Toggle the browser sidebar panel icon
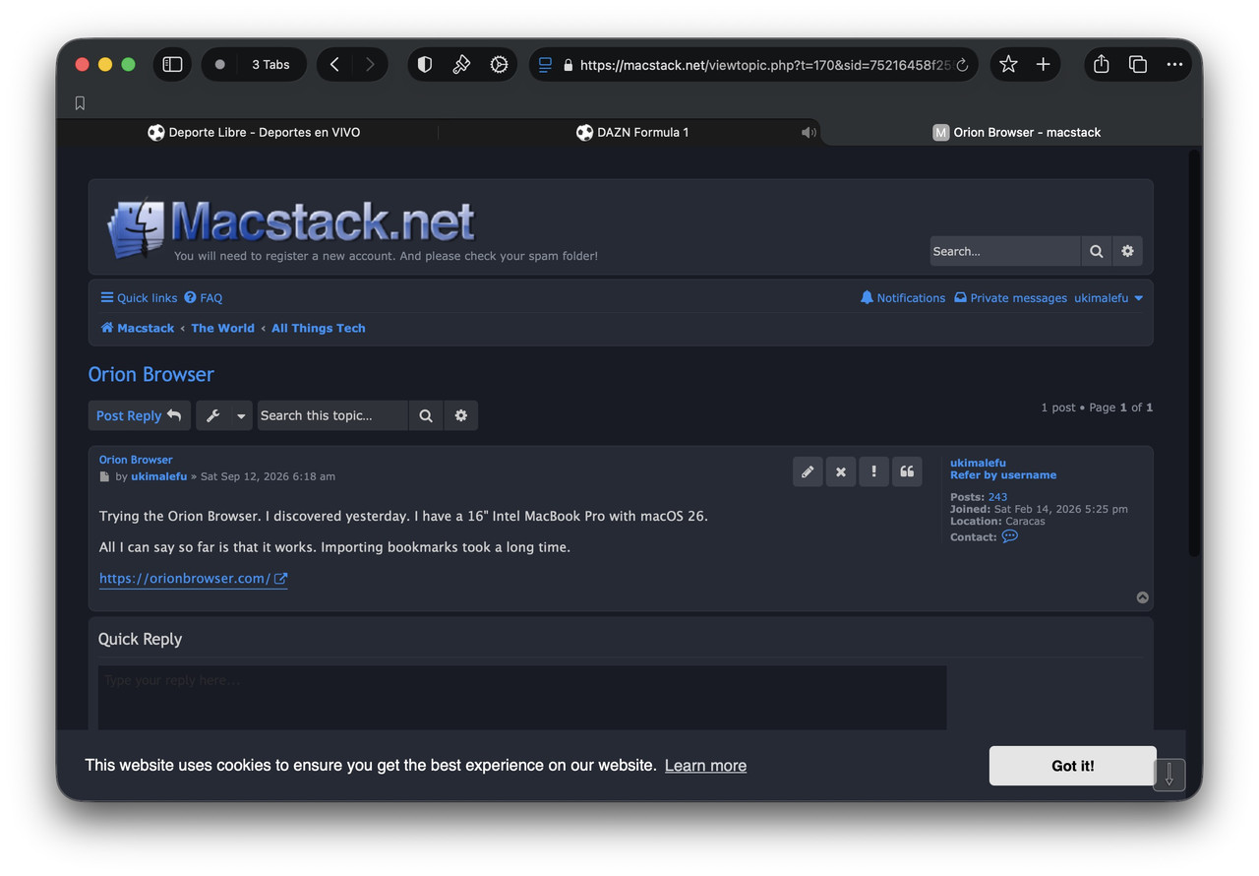 click(172, 64)
